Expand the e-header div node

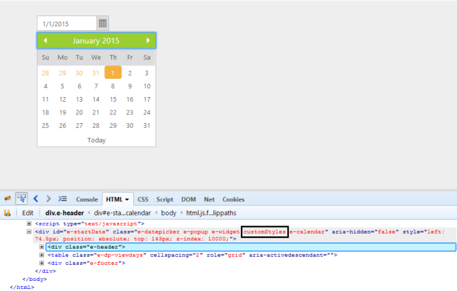pos(42,247)
